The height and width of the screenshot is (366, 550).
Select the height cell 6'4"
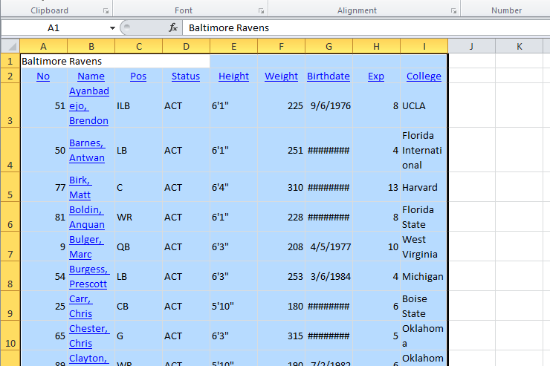(234, 187)
